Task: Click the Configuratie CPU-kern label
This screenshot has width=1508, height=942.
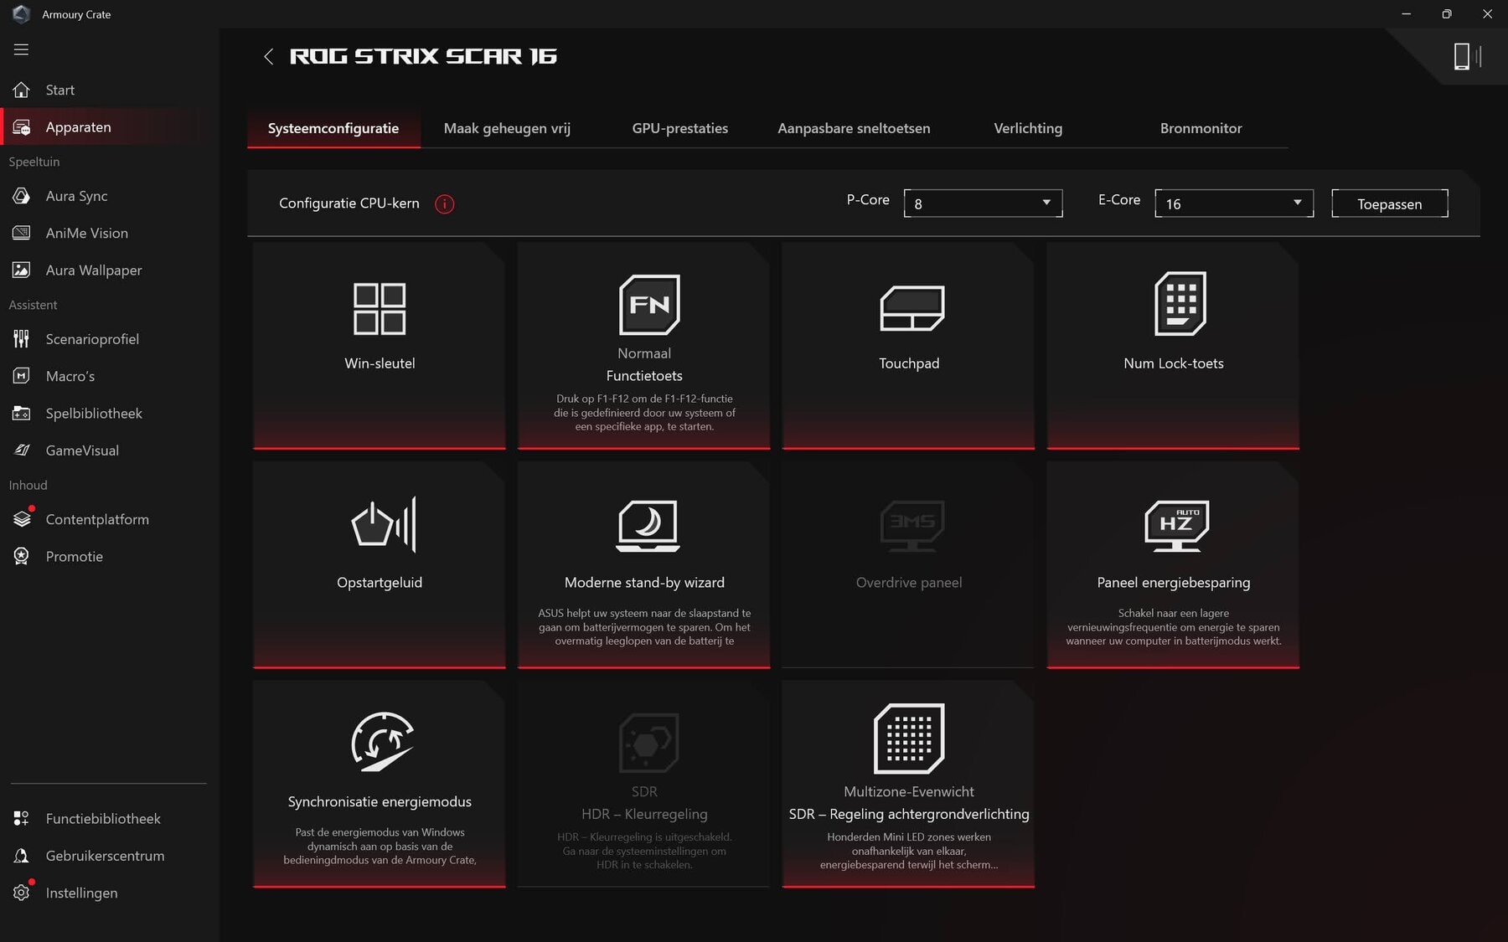Action: [349, 203]
